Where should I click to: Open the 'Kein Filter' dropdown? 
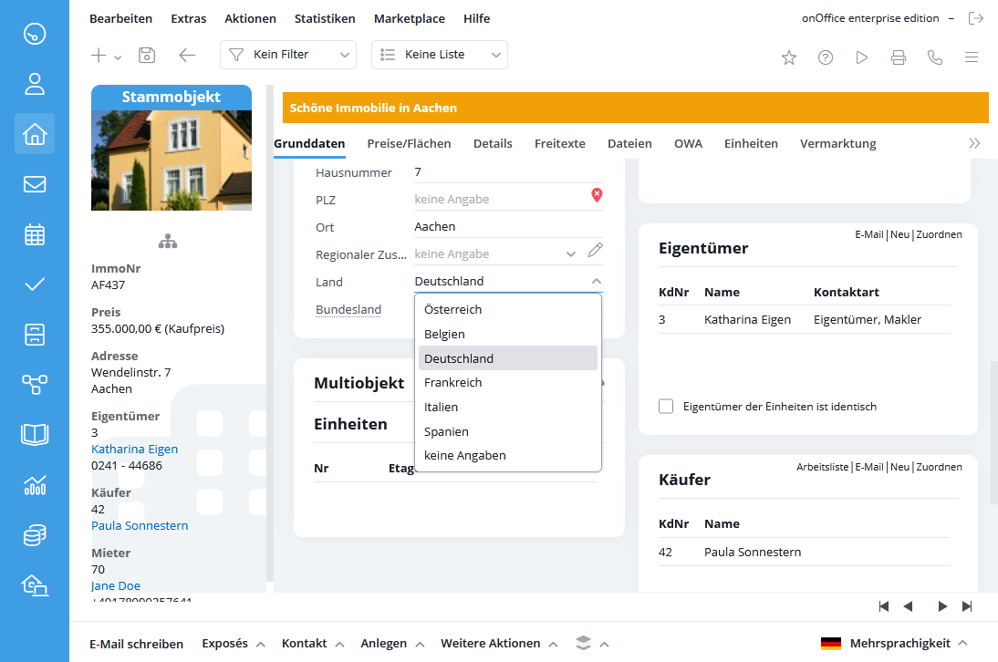[287, 55]
